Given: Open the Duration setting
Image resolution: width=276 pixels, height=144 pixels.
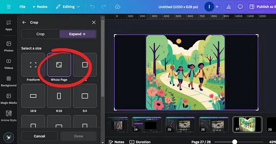Looking at the screenshot, I should point(140,142).
